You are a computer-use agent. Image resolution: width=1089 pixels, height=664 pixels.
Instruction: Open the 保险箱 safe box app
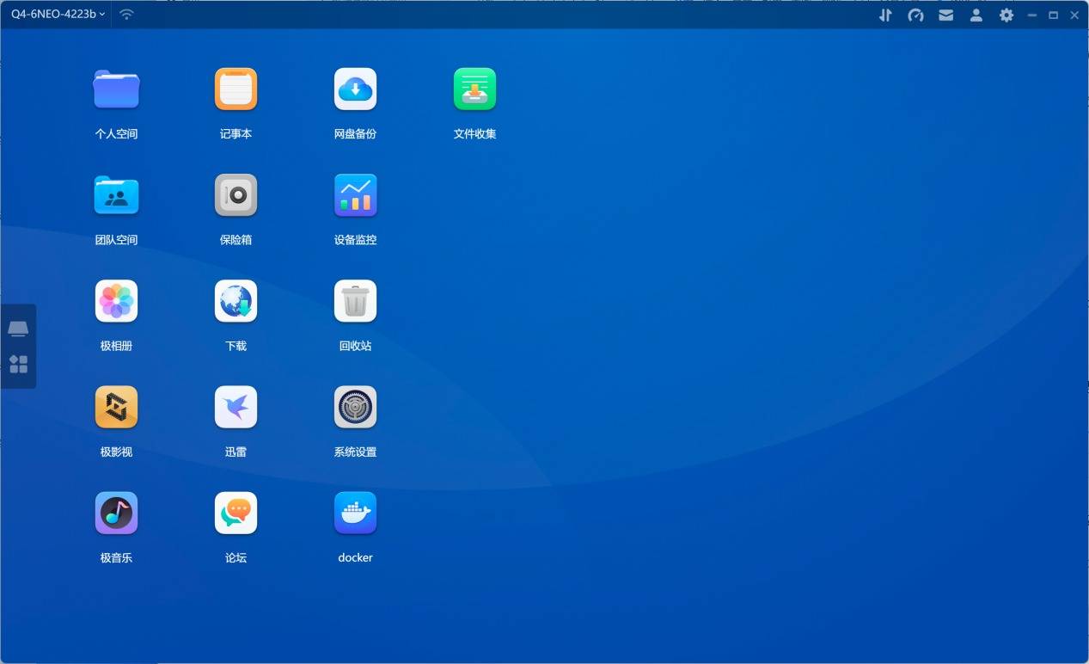coord(236,195)
